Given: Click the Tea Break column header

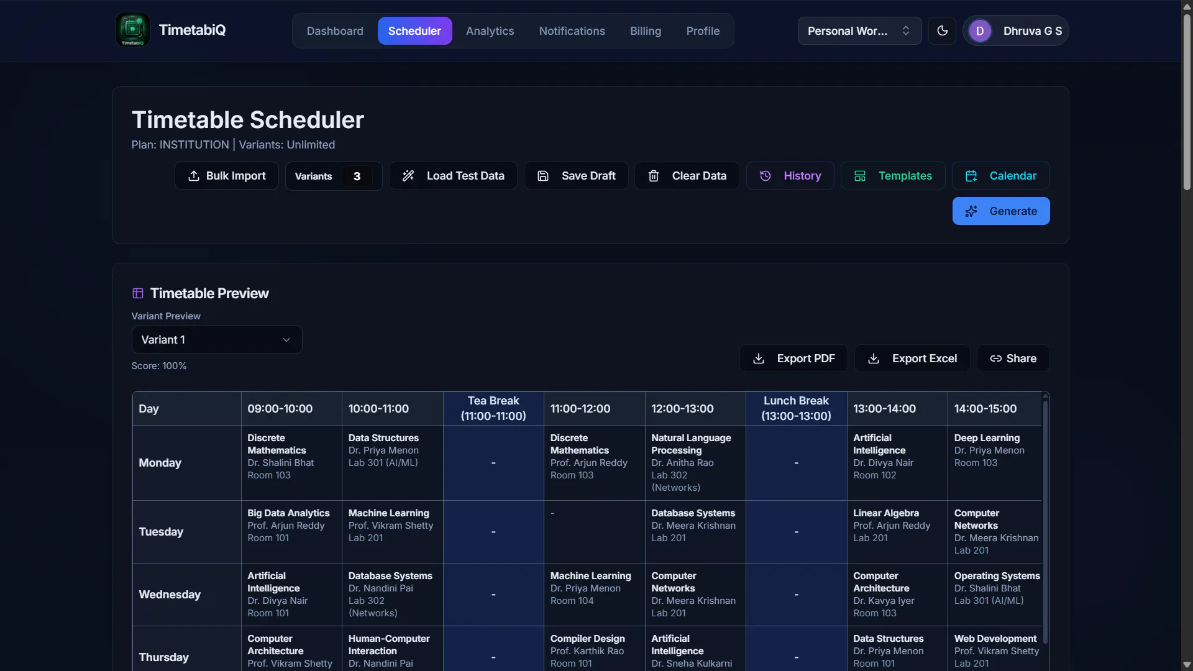Looking at the screenshot, I should click(493, 408).
